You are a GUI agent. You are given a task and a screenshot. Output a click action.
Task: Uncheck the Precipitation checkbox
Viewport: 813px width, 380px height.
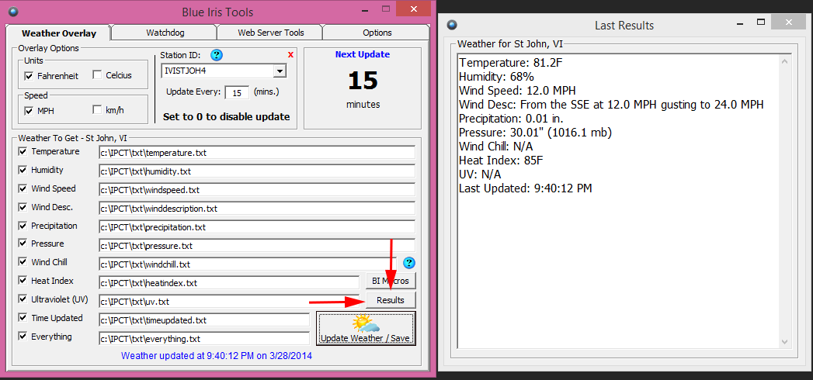point(23,226)
